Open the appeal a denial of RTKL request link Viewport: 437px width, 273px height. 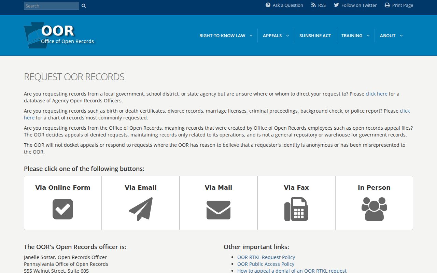(x=292, y=271)
